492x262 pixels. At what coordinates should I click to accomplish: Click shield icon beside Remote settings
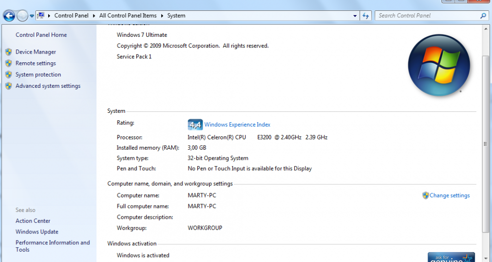point(8,63)
